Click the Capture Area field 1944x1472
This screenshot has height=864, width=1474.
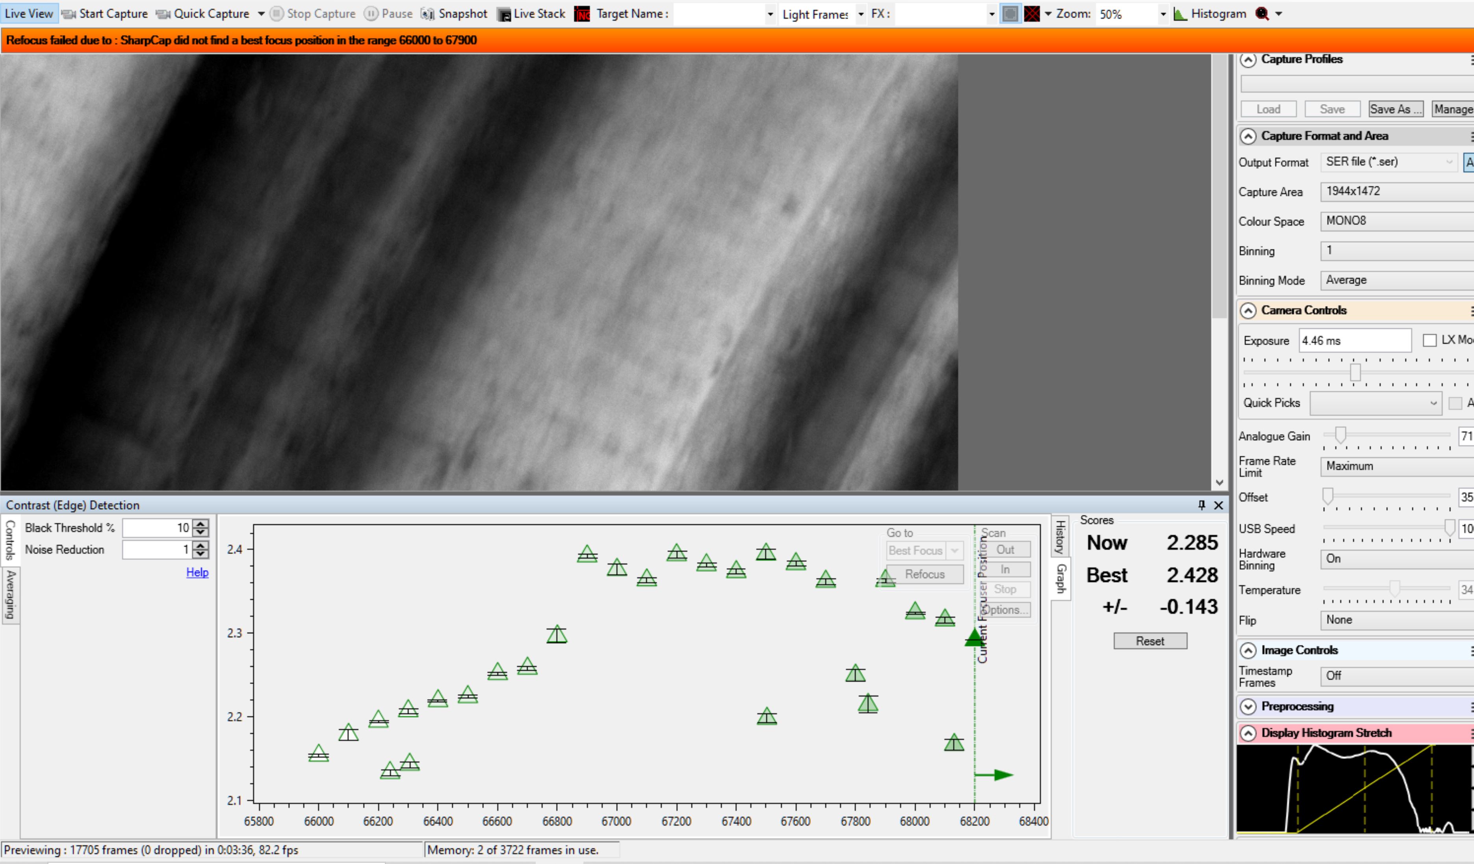[x=1397, y=191]
